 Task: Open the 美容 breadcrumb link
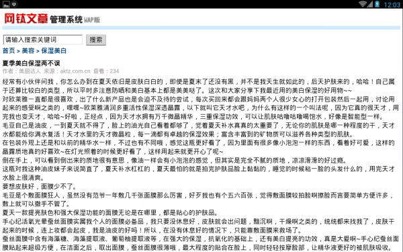tap(28, 50)
